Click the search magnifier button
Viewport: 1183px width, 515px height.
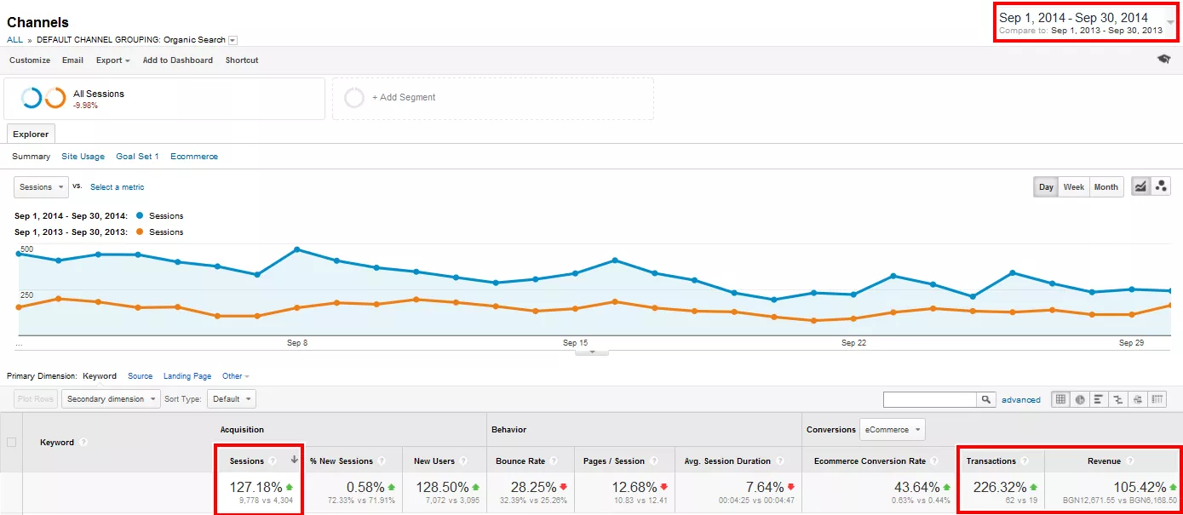tap(986, 399)
